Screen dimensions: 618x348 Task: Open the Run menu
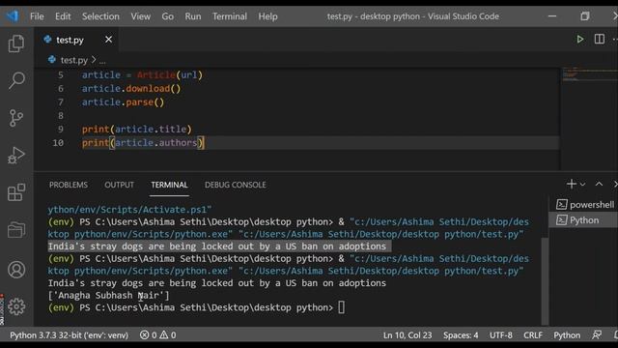pos(193,16)
